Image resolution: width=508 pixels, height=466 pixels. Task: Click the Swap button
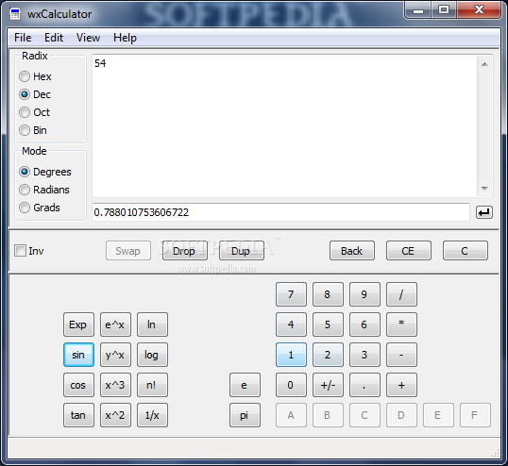pos(128,251)
